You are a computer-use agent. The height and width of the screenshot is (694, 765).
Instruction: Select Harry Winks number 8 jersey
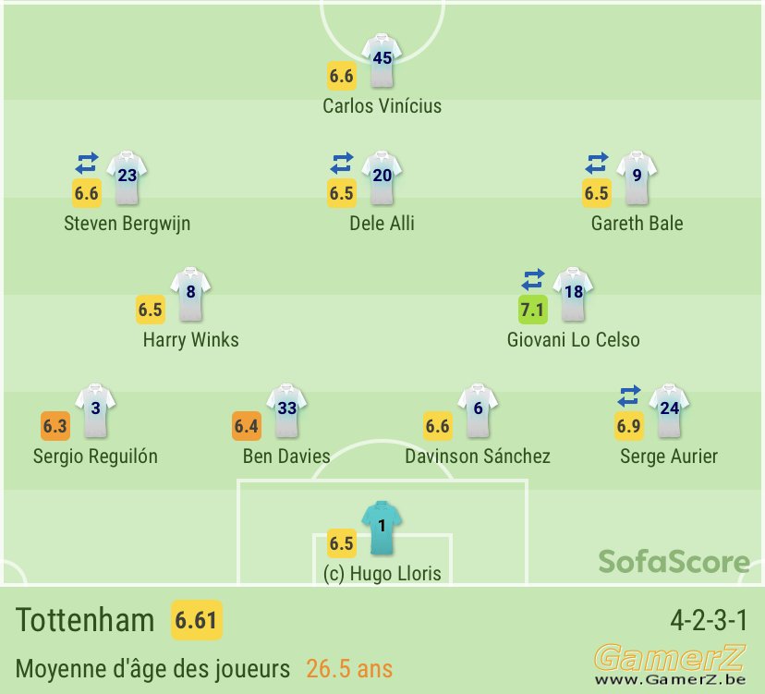pyautogui.click(x=190, y=294)
